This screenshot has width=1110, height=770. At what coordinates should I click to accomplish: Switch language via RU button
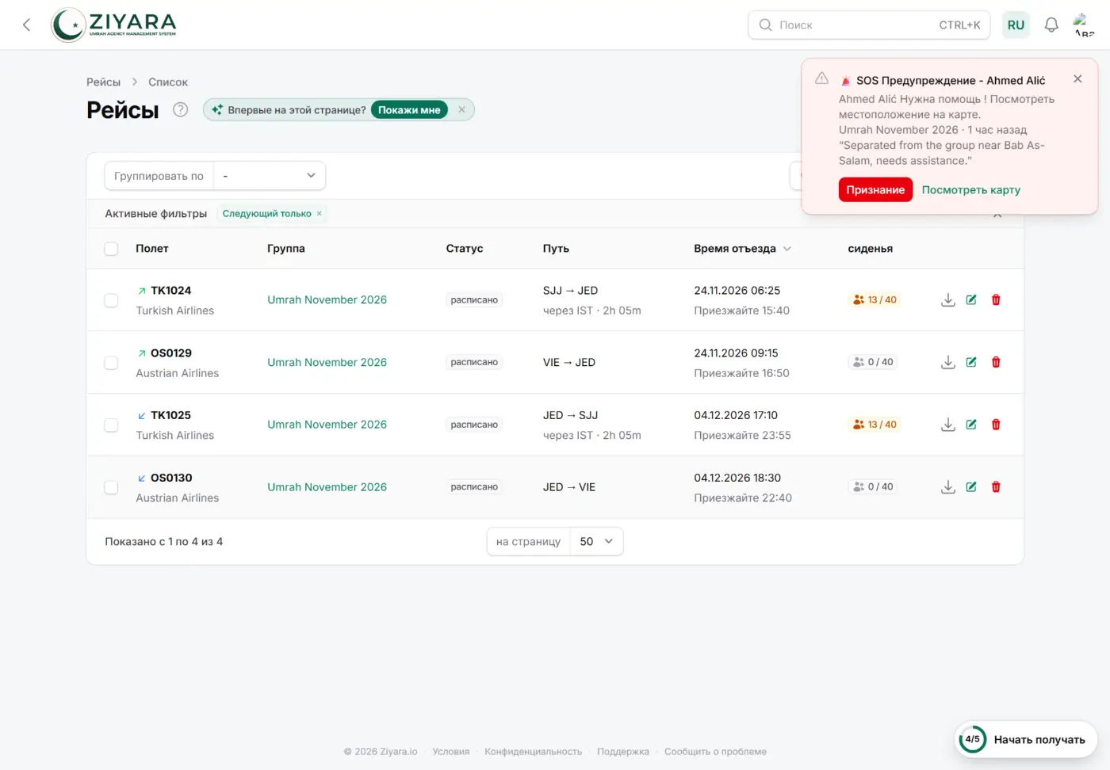[x=1016, y=25]
